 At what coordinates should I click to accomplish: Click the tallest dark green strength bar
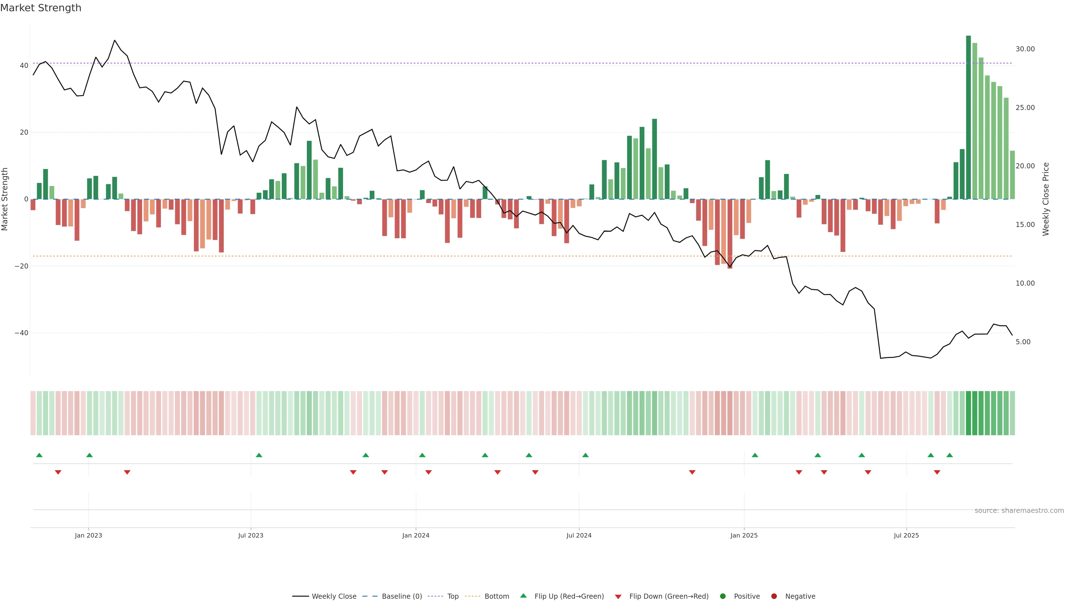(x=968, y=117)
